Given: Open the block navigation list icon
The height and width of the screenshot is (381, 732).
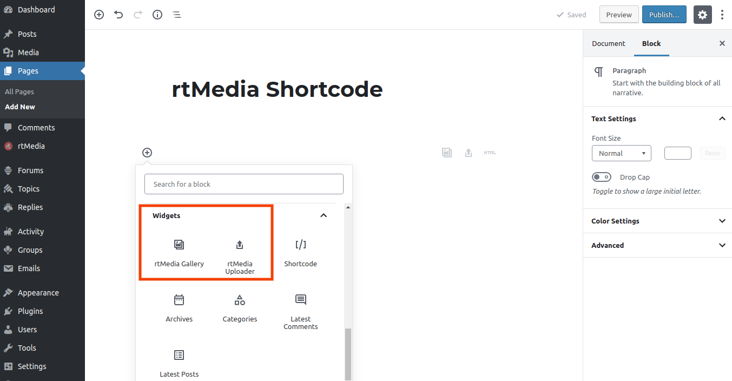Looking at the screenshot, I should 177,15.
